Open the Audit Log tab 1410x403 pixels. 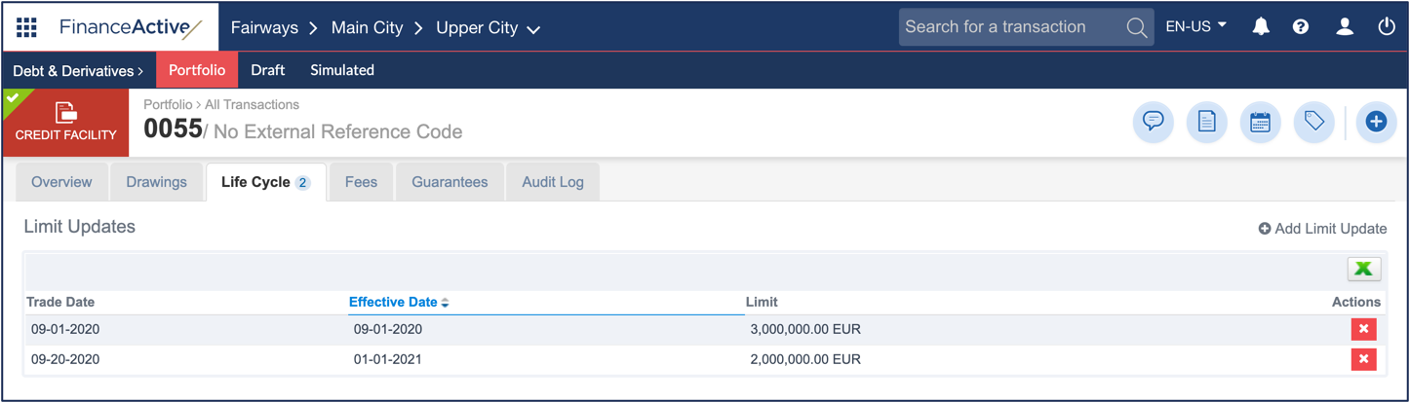tap(552, 182)
